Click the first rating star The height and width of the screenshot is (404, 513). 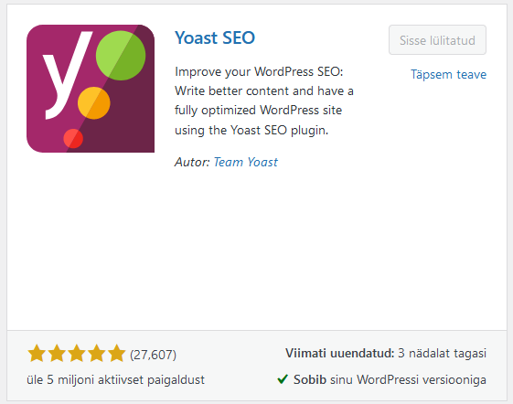(37, 354)
